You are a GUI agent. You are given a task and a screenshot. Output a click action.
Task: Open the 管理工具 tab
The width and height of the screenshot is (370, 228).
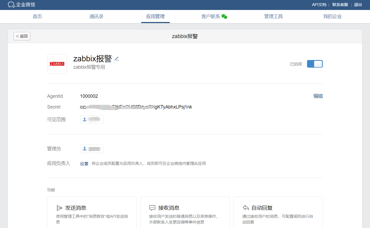pyautogui.click(x=273, y=17)
